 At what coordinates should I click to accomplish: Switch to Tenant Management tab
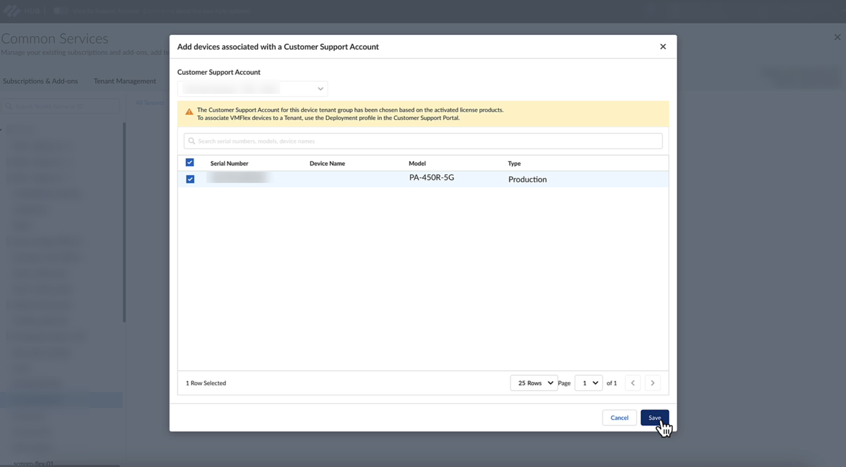[124, 81]
